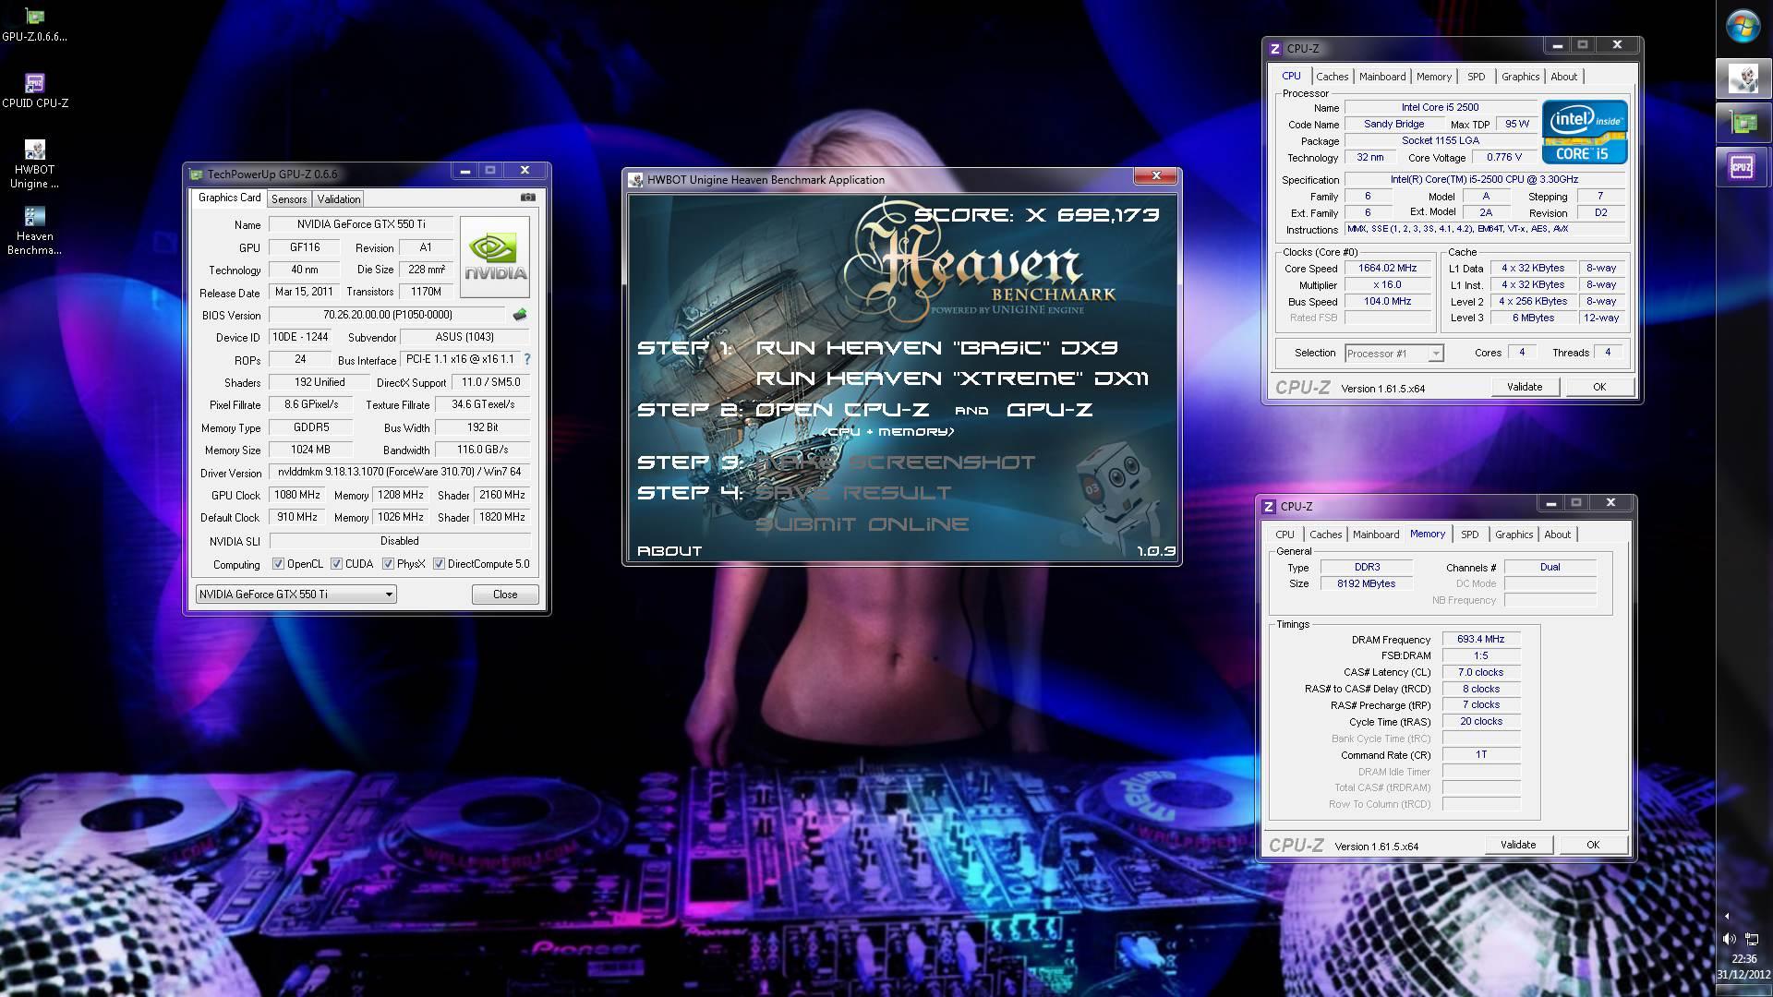The height and width of the screenshot is (997, 1773).
Task: Click Validate in top CPU-Z window
Action: [x=1525, y=387]
